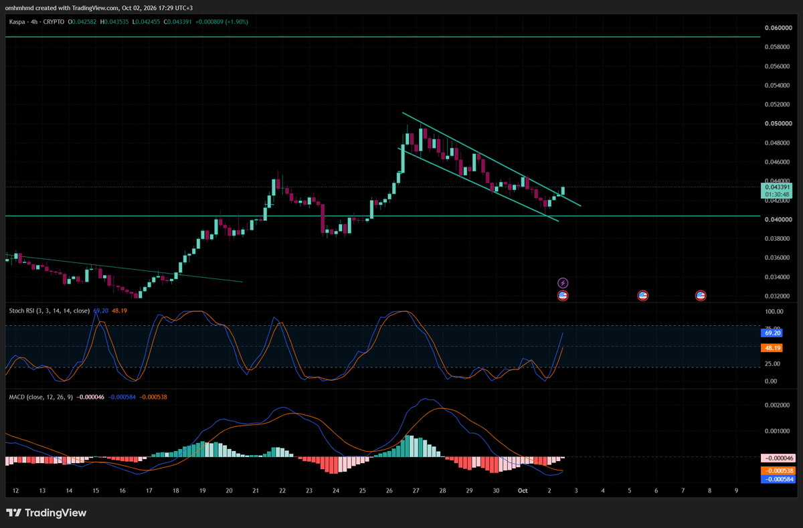Open the US flag event under the lightning icon
The width and height of the screenshot is (803, 528).
(563, 295)
